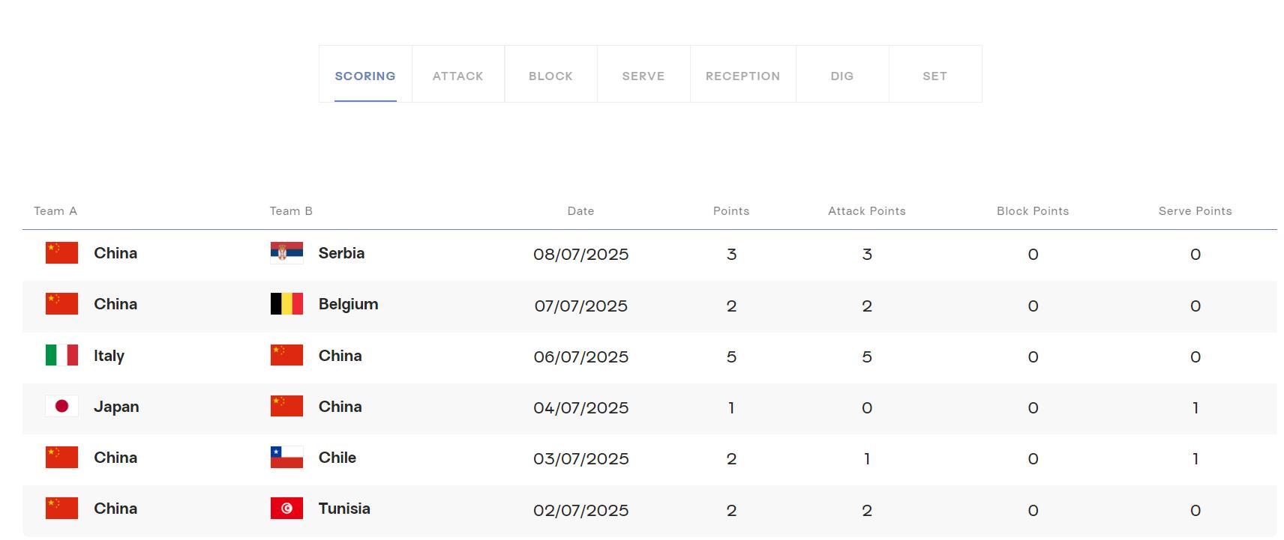
Task: Switch to the Attack tab
Action: coord(457,76)
